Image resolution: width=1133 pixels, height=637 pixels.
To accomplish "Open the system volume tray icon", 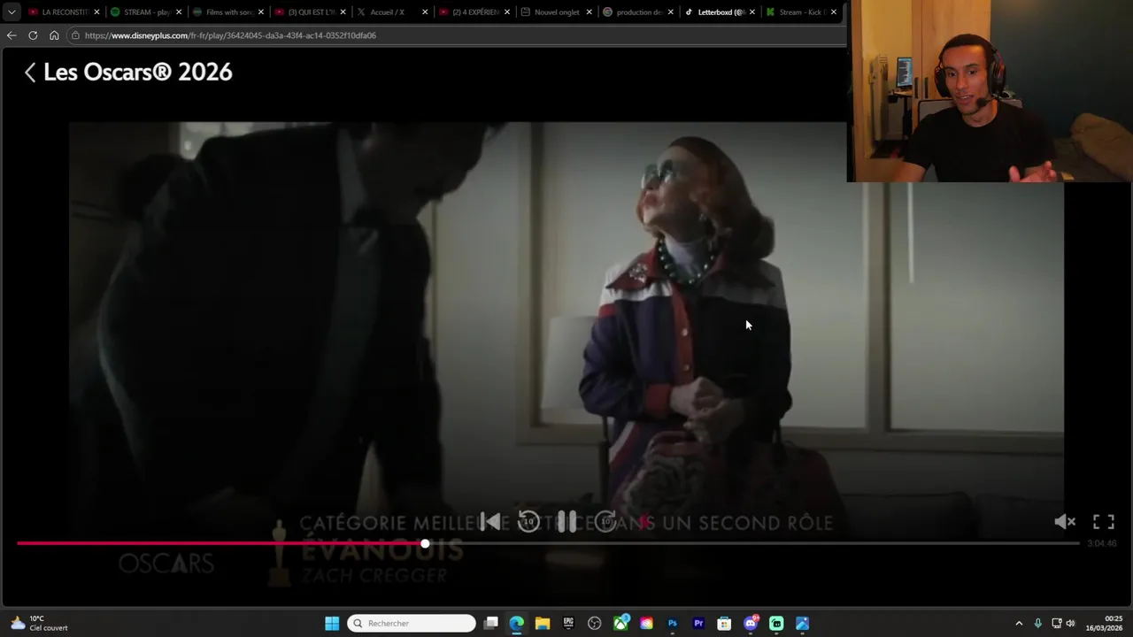I will coord(1070,623).
